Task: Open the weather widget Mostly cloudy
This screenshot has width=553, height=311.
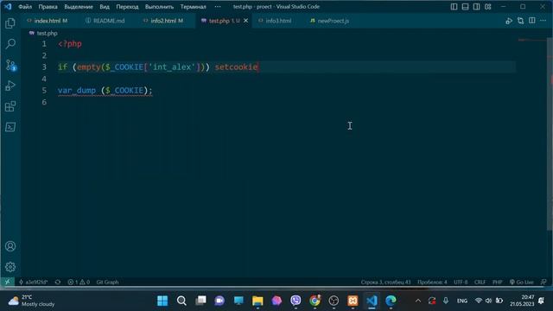Action: pyautogui.click(x=31, y=301)
